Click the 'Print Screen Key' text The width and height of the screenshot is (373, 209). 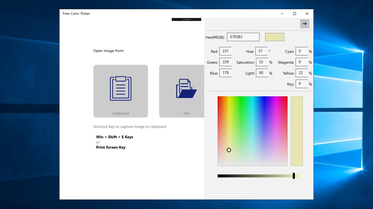point(111,147)
